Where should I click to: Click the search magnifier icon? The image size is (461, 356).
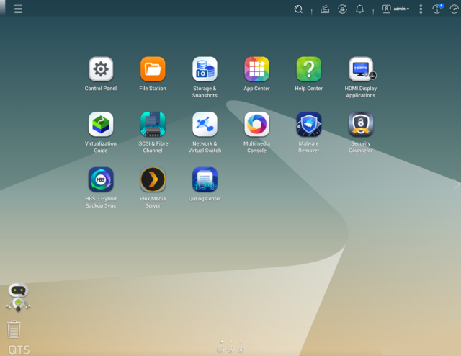(x=298, y=9)
